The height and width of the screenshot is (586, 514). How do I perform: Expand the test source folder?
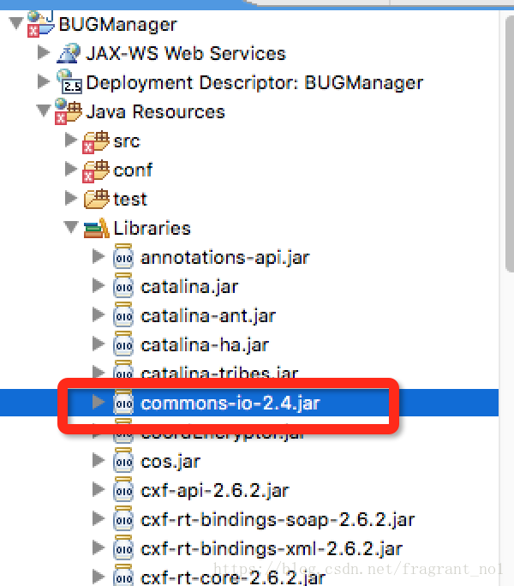(x=71, y=198)
